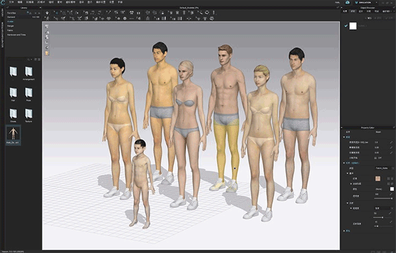
Task: Open the Hair folder in Library
Action: point(13,94)
